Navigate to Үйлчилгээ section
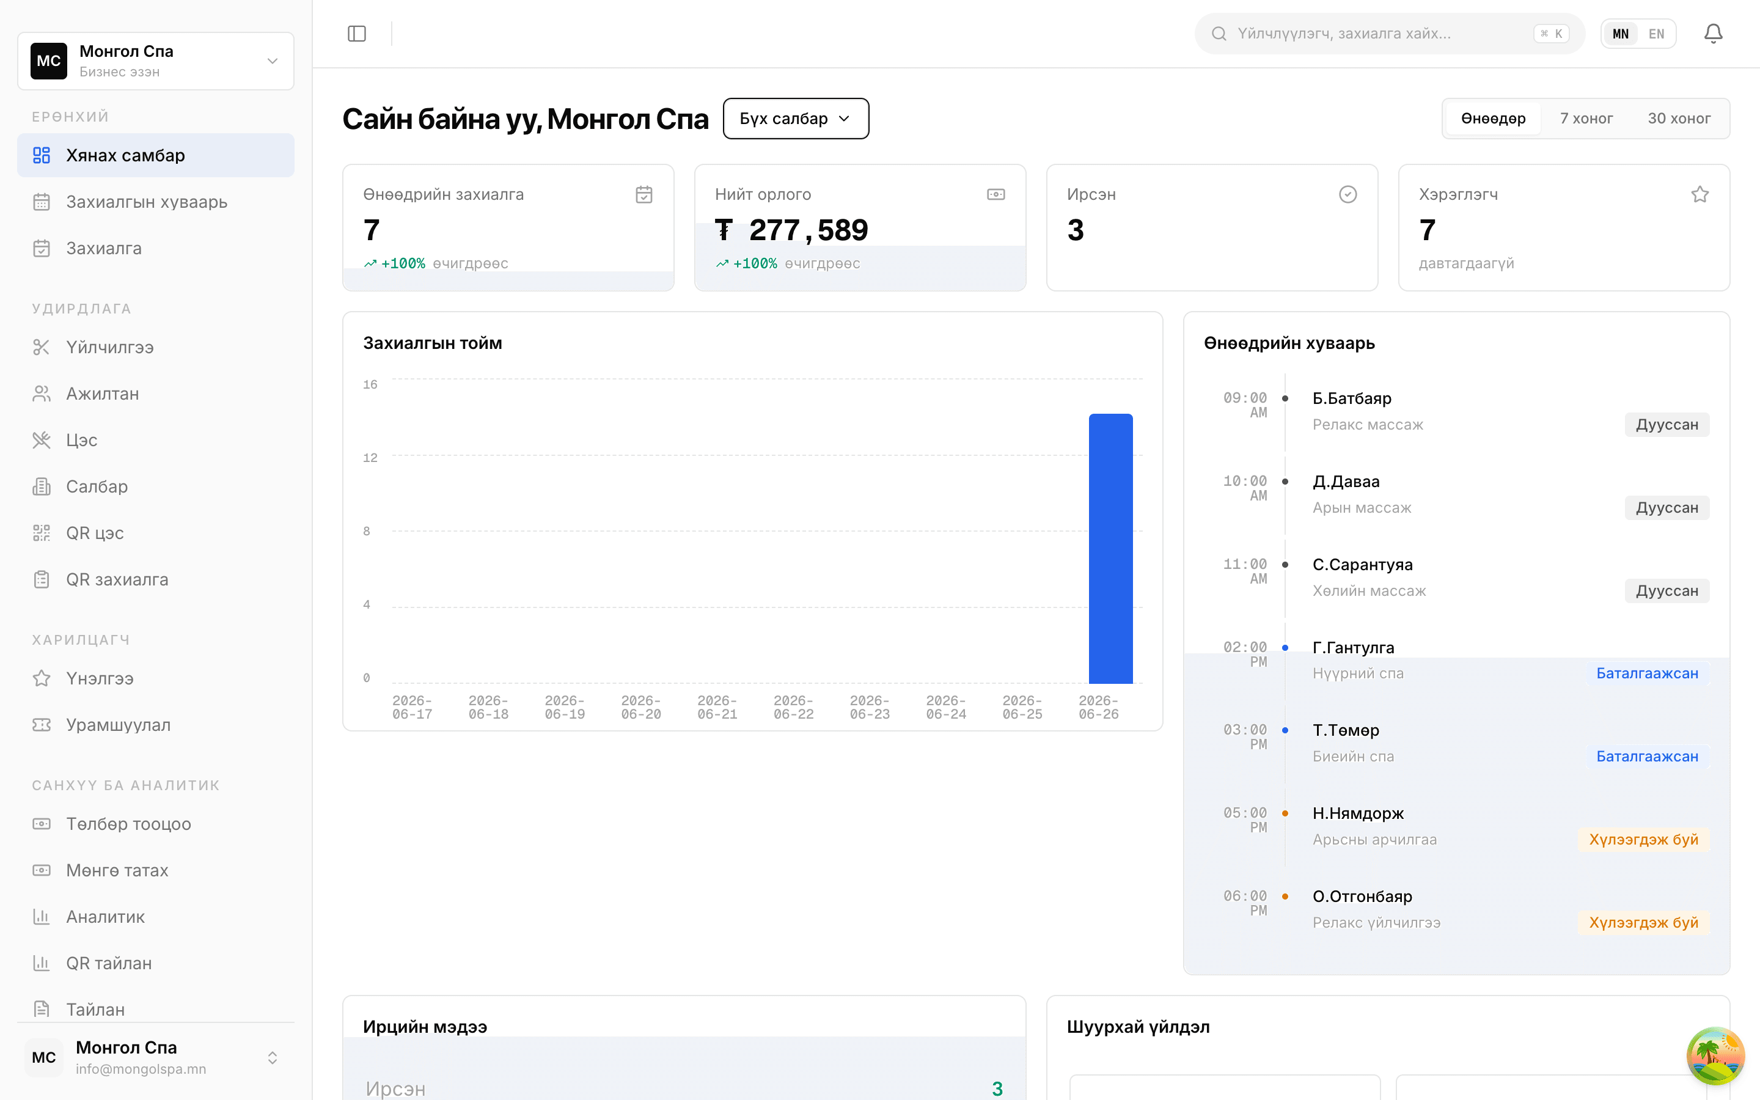This screenshot has height=1100, width=1760. click(156, 347)
